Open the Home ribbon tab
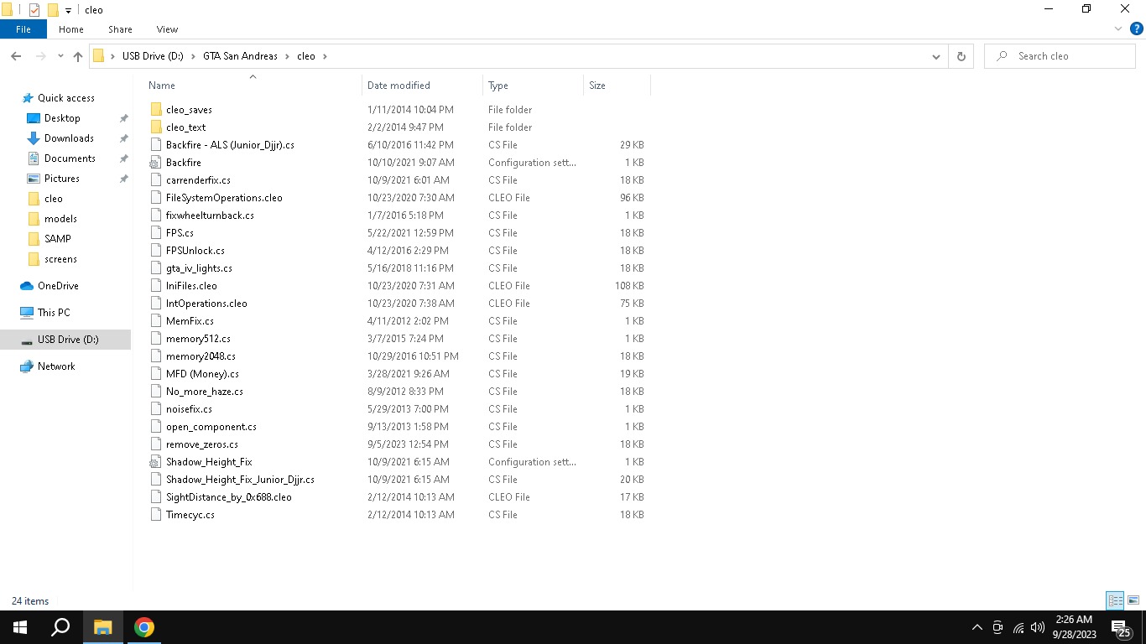The image size is (1146, 644). [x=71, y=29]
